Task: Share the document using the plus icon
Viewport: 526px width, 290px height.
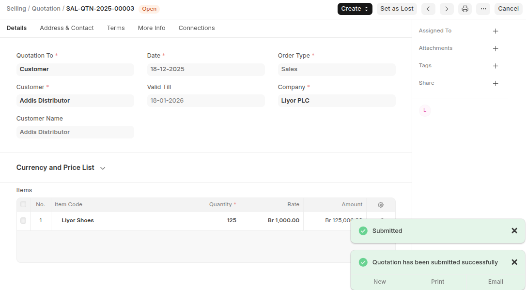Action: (x=495, y=83)
